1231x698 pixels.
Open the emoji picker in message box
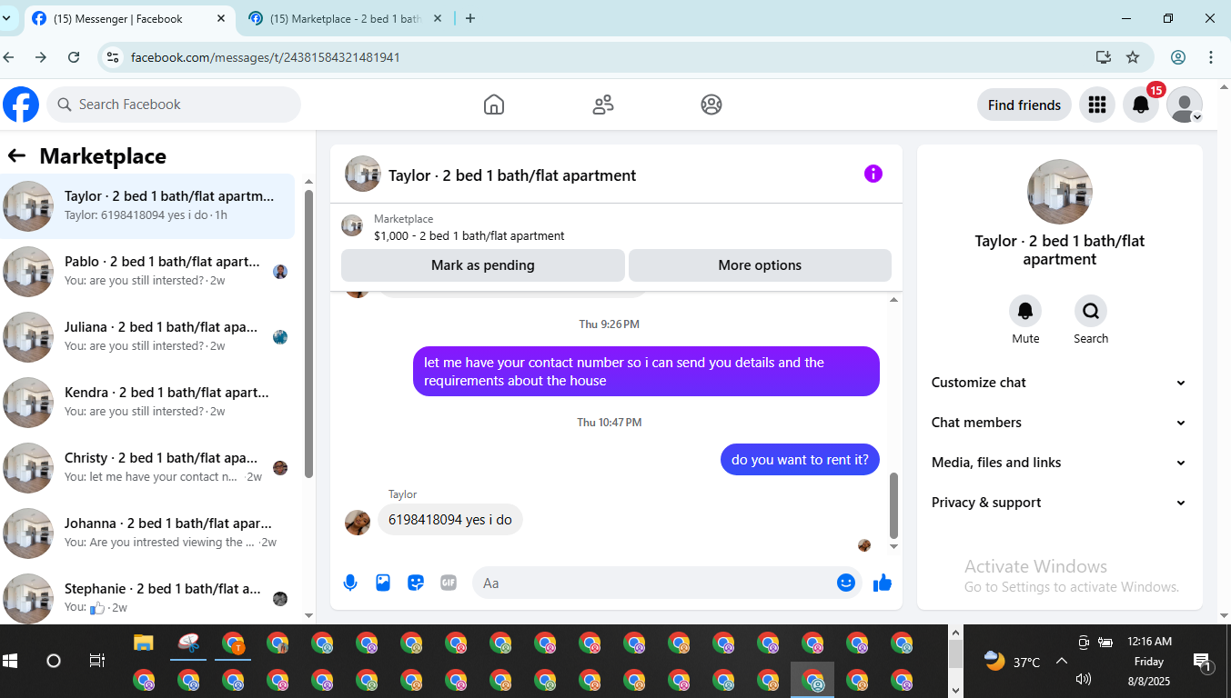click(846, 583)
